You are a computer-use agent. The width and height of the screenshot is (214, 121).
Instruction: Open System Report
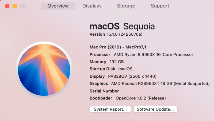tap(110, 109)
